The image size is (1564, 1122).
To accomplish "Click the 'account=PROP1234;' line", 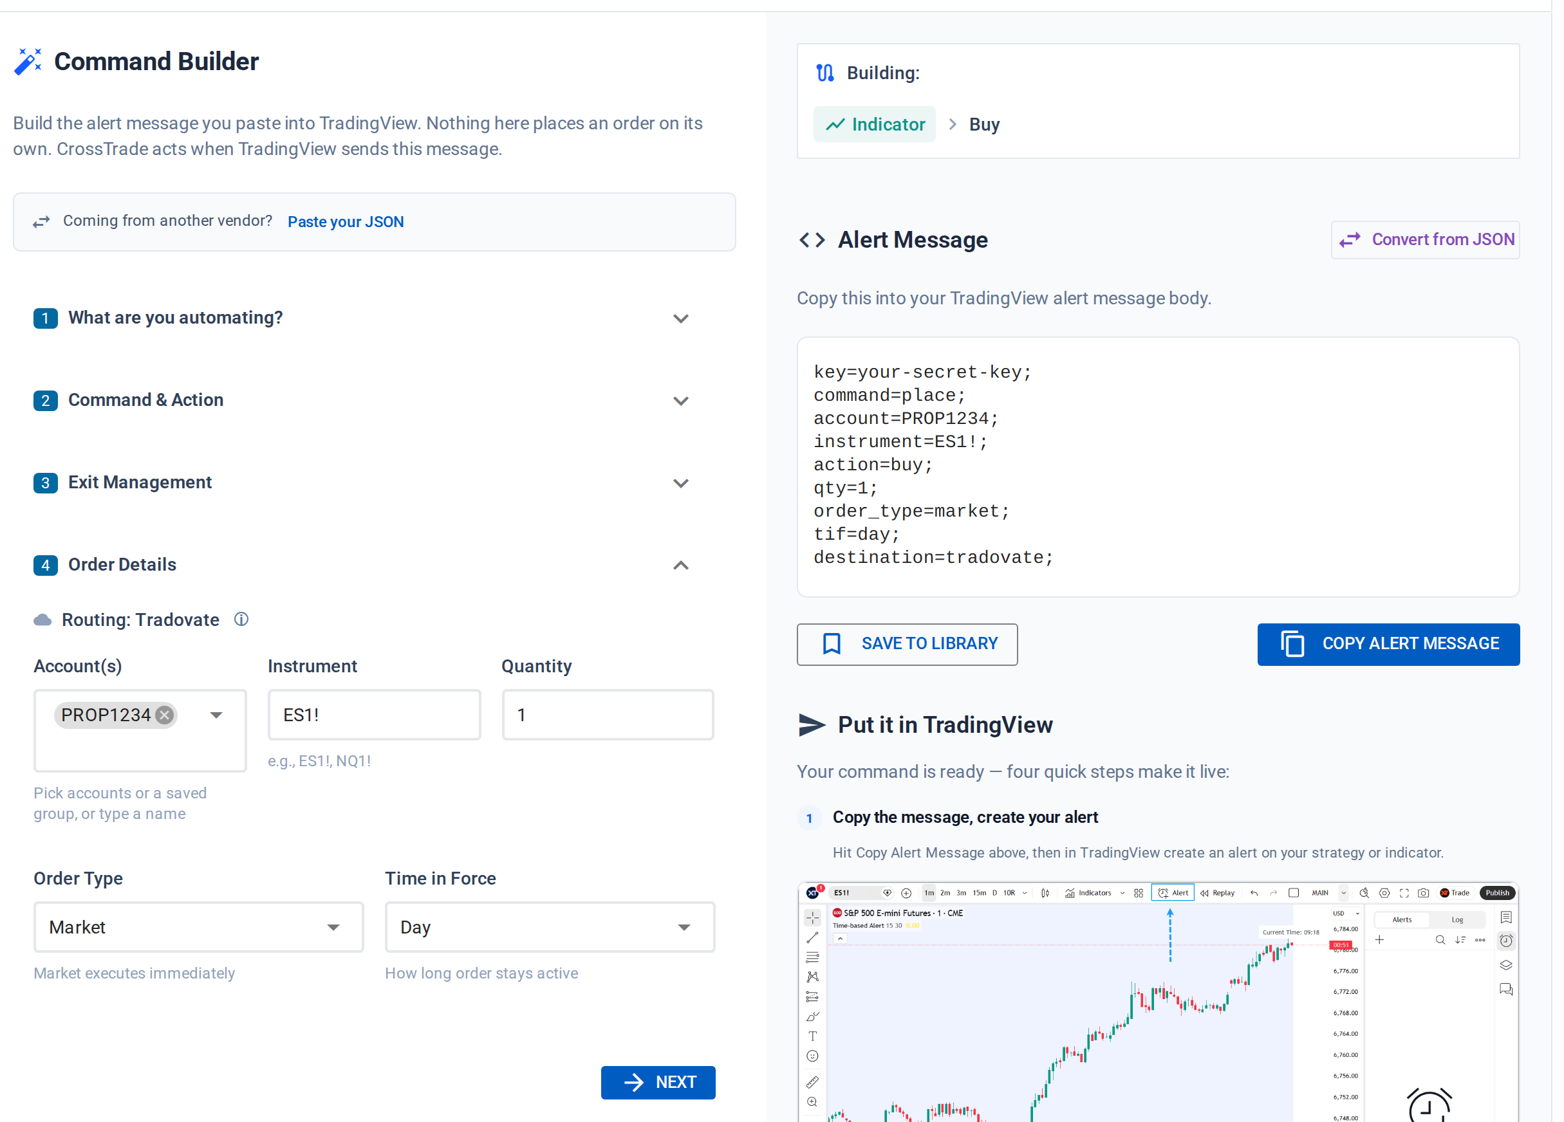I will 906,418.
